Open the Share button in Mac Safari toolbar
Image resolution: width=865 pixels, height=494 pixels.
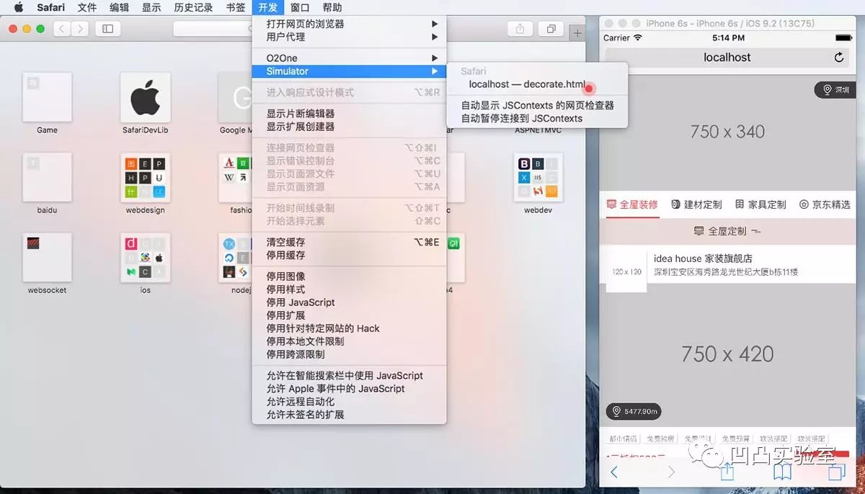(520, 29)
